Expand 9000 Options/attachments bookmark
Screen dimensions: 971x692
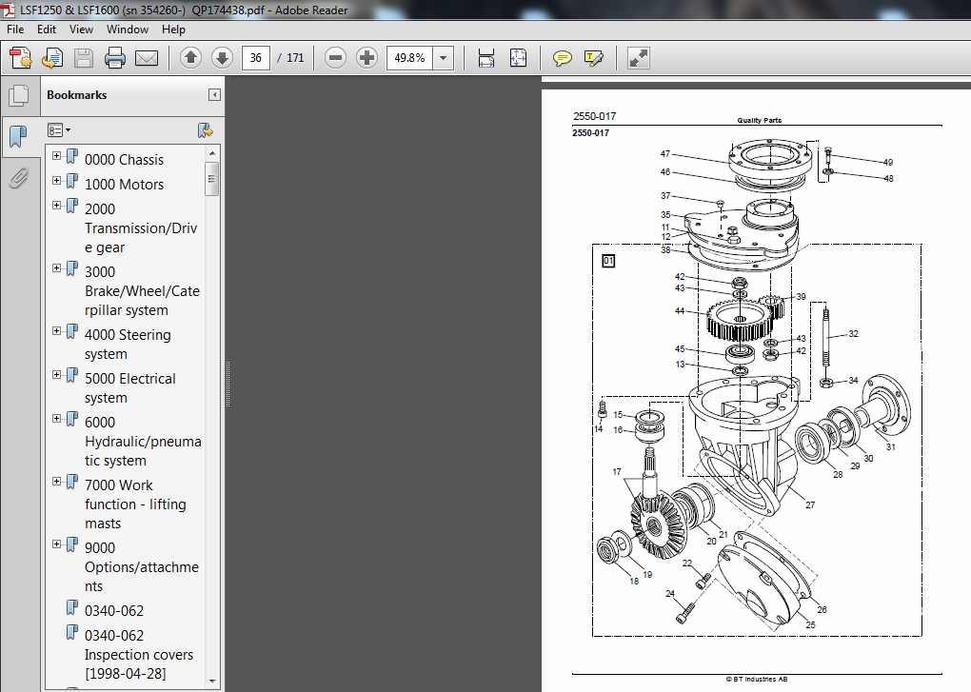[x=56, y=544]
